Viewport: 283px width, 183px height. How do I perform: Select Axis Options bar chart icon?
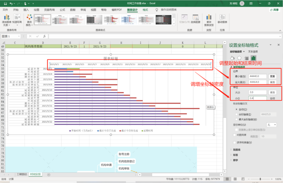point(253,58)
